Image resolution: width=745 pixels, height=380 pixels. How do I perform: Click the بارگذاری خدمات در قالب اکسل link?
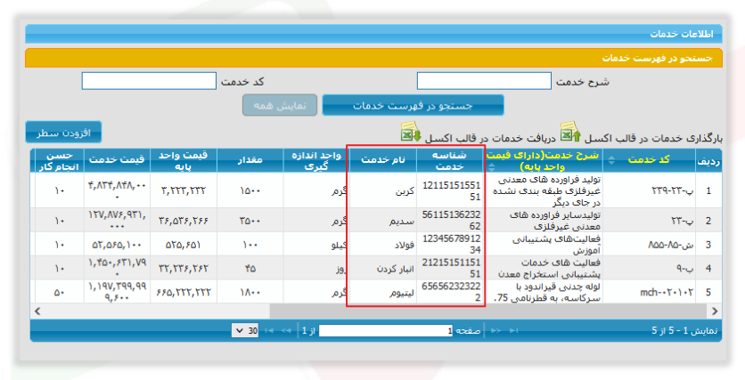[653, 138]
